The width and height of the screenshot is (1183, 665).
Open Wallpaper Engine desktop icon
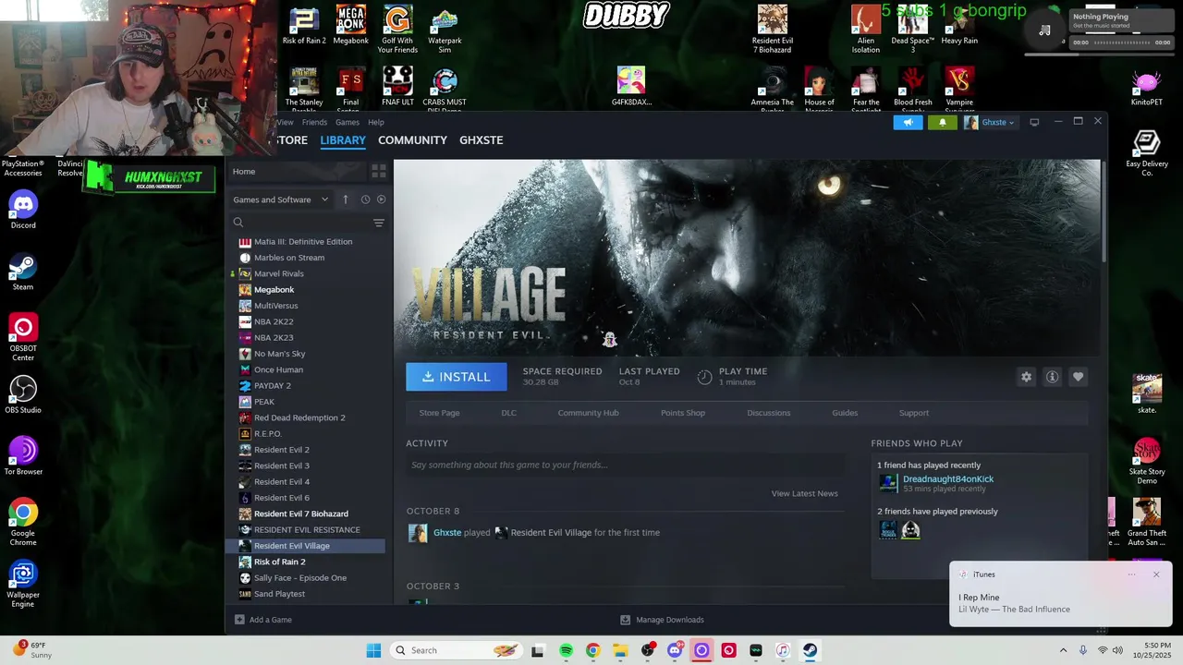click(x=23, y=583)
